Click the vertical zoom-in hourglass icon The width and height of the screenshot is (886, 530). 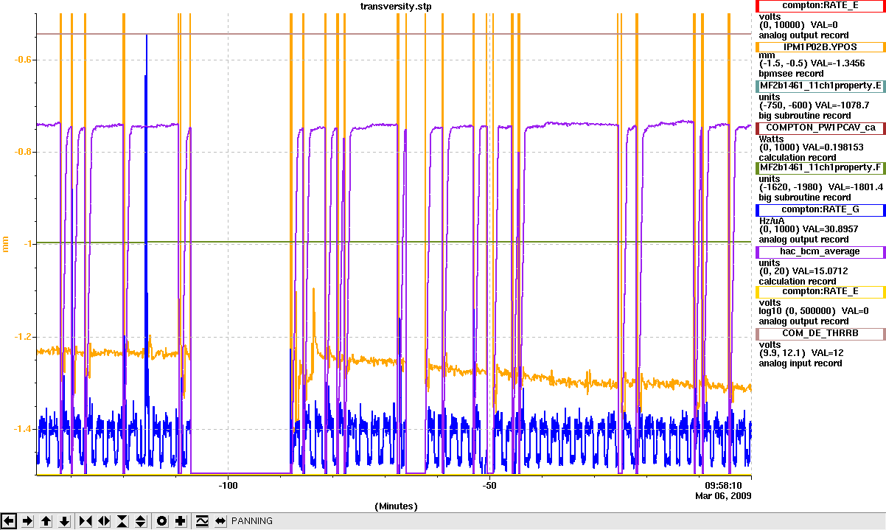click(x=122, y=521)
